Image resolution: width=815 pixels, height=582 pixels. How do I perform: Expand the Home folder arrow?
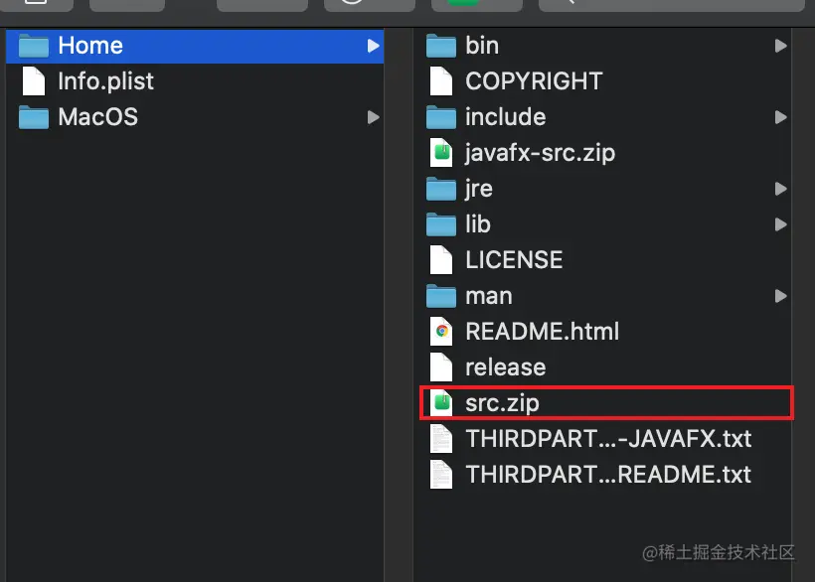[x=373, y=46]
